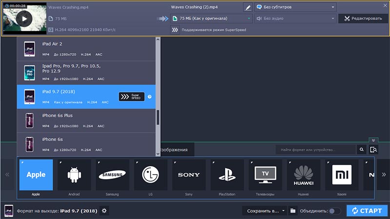The height and width of the screenshot is (219, 390).
Task: Click the detect device icon next to search
Action: (x=373, y=150)
